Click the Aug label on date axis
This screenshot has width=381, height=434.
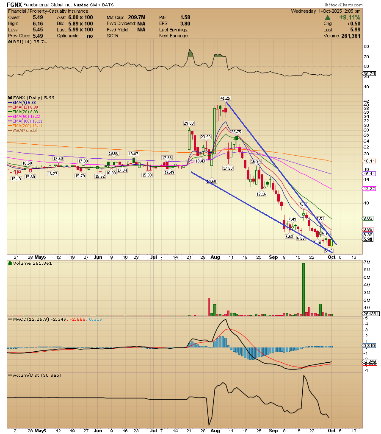point(215,257)
